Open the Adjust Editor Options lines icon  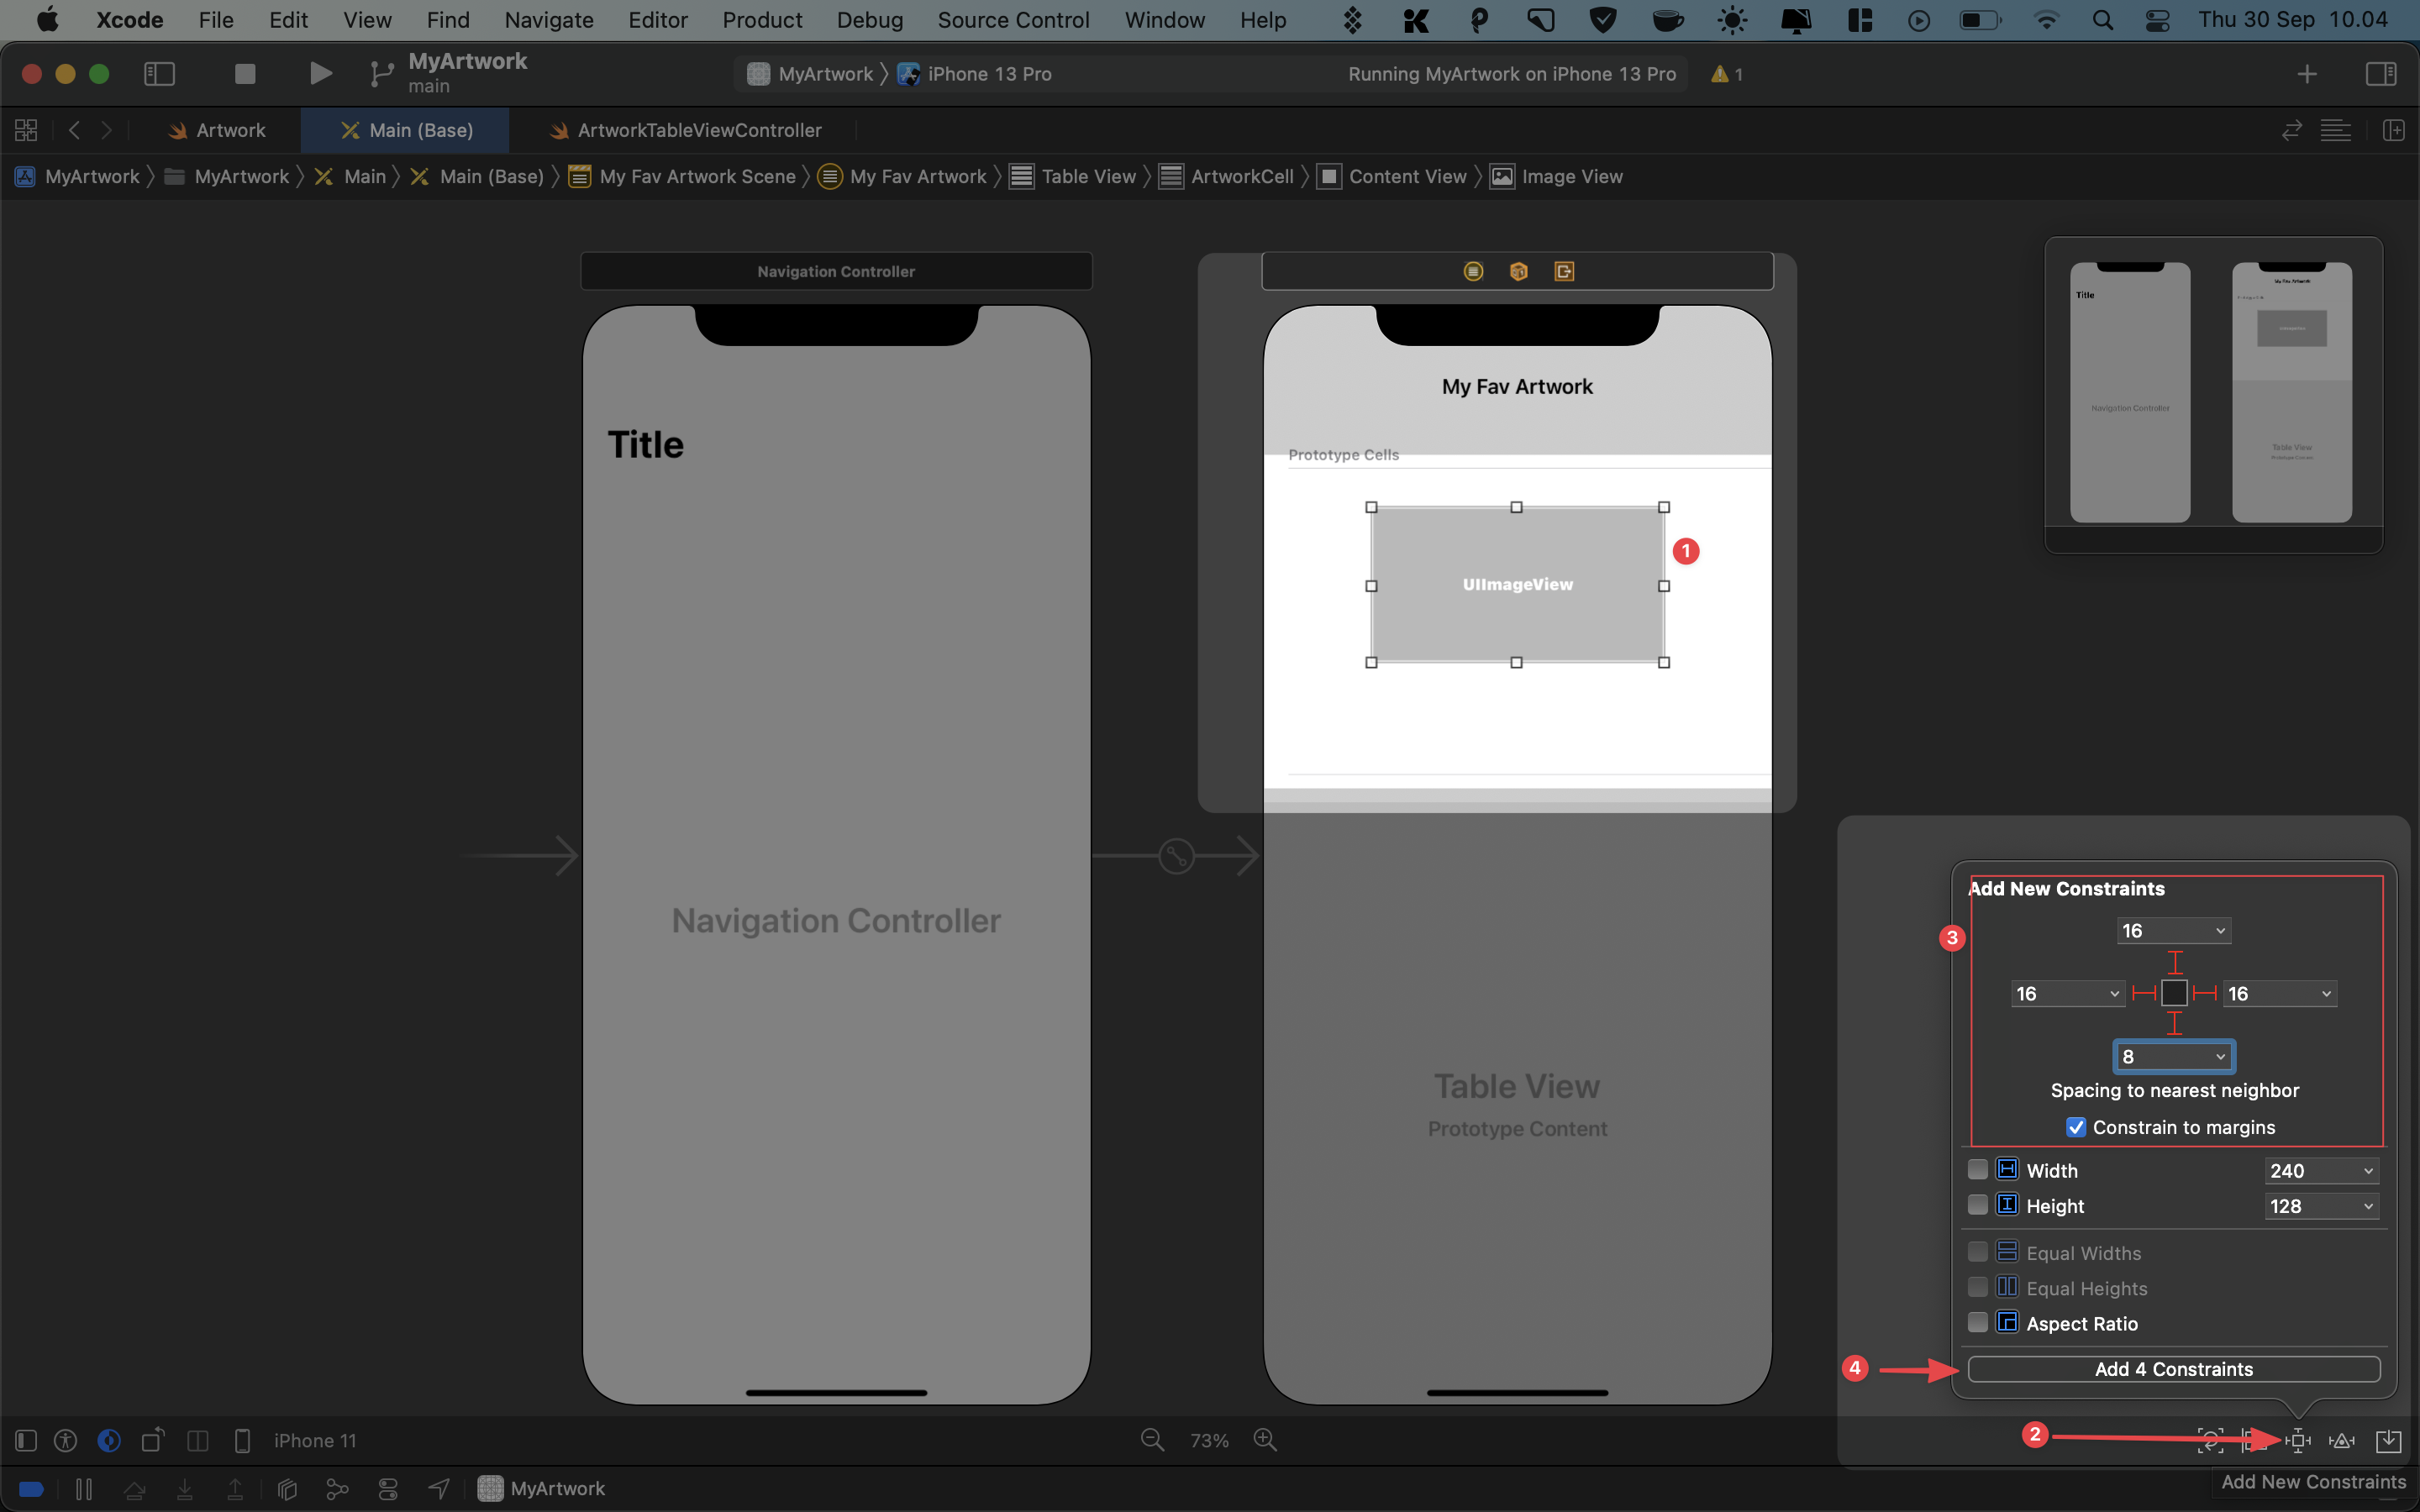(x=2336, y=130)
